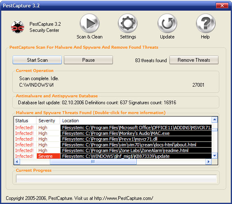The image size is (232, 204).
Task: Click the Status column header
Action: pyautogui.click(x=25, y=121)
